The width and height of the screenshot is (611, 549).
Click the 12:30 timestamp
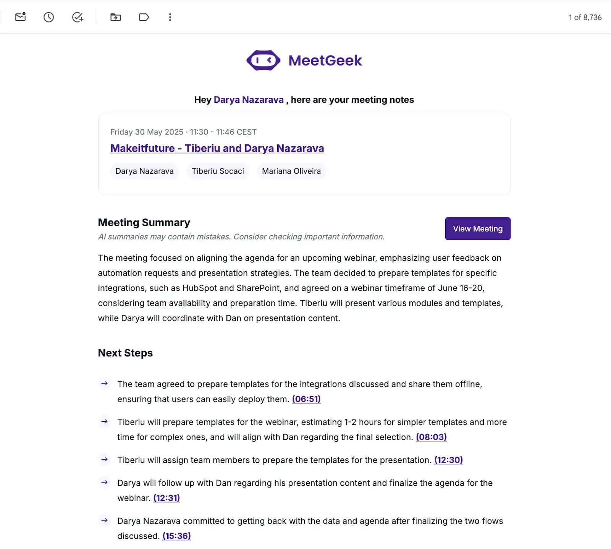click(x=448, y=460)
